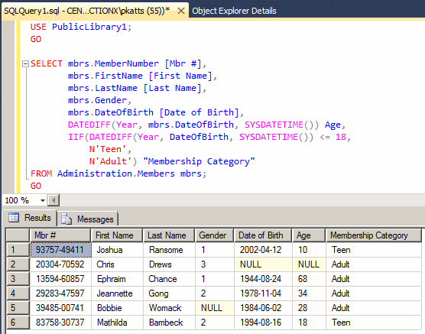Image resolution: width=425 pixels, height=334 pixels.
Task: Click the left scroll arrow beside zoom
Action: click(x=54, y=200)
